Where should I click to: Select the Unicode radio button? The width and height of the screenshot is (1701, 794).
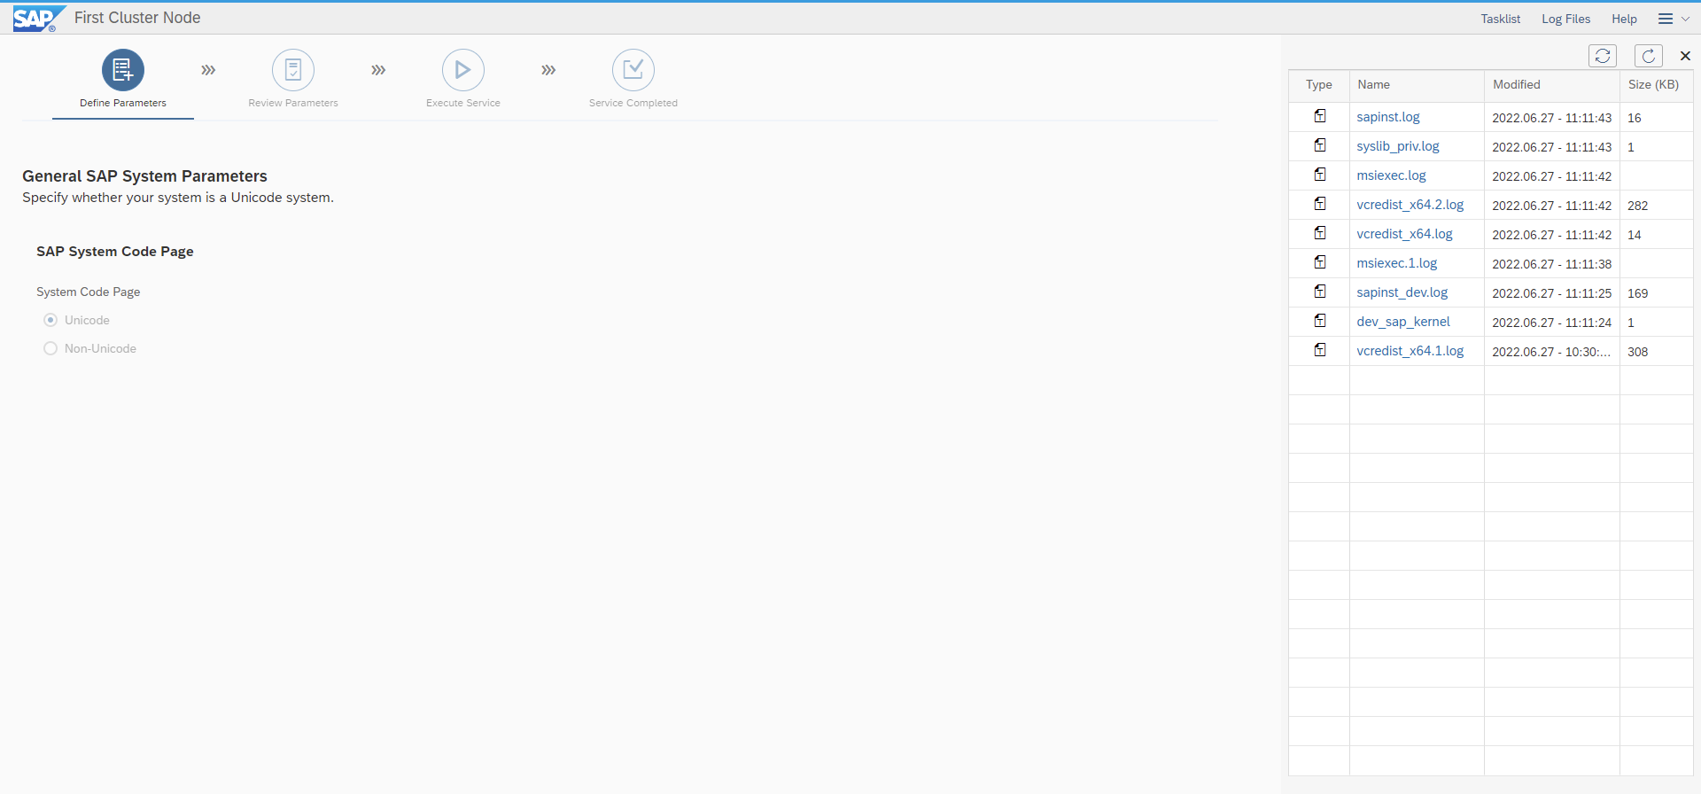click(x=50, y=320)
